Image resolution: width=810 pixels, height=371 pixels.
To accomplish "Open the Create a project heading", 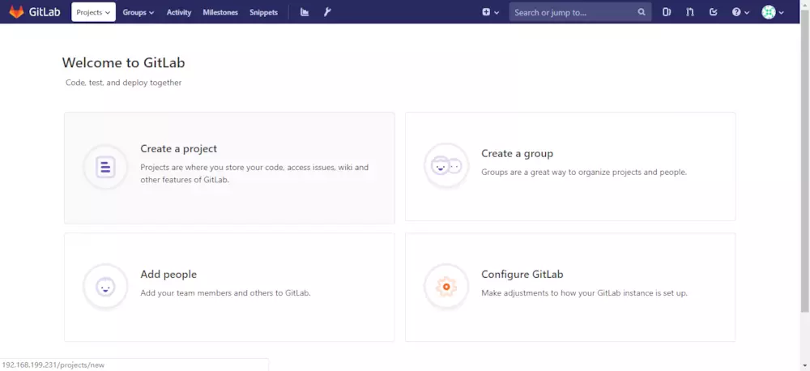I will click(x=179, y=149).
